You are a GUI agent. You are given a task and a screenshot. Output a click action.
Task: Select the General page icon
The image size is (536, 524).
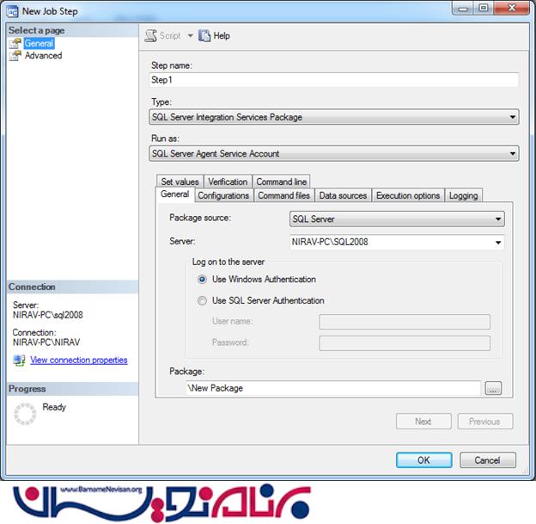15,44
